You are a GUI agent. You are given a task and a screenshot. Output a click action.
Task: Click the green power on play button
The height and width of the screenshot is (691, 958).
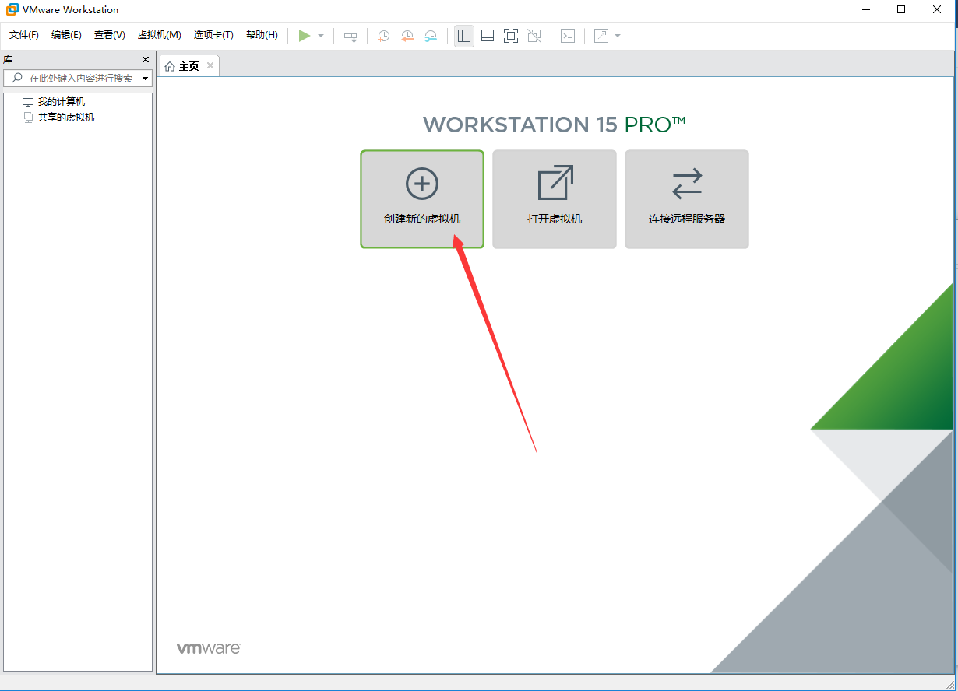(x=305, y=36)
